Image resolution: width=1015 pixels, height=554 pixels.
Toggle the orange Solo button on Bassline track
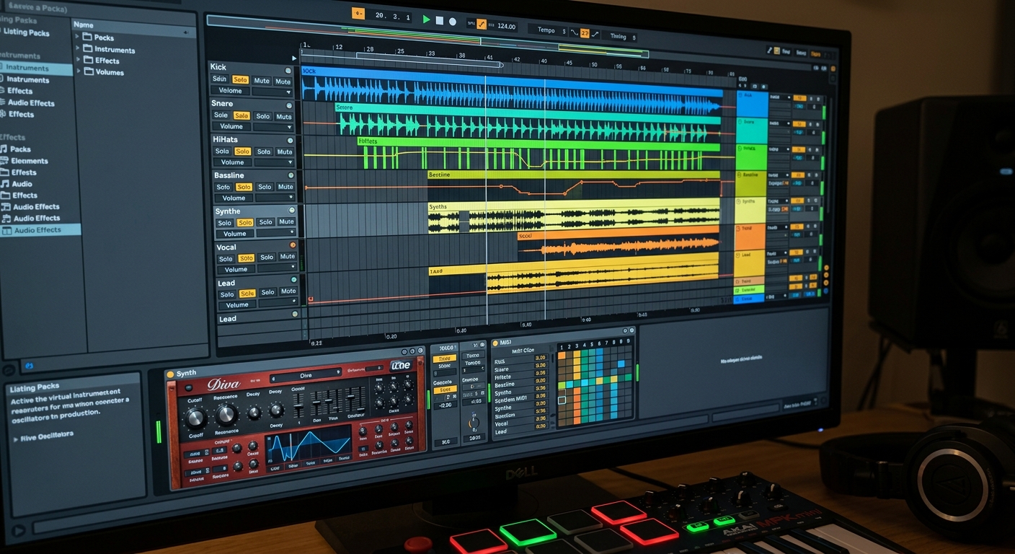coord(244,187)
